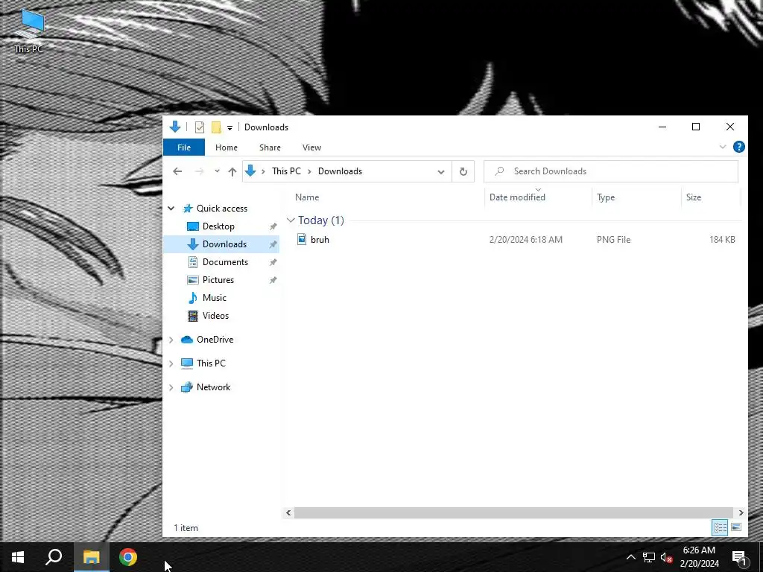Open the Recent locations dropdown arrow
The image size is (763, 572).
pos(217,171)
